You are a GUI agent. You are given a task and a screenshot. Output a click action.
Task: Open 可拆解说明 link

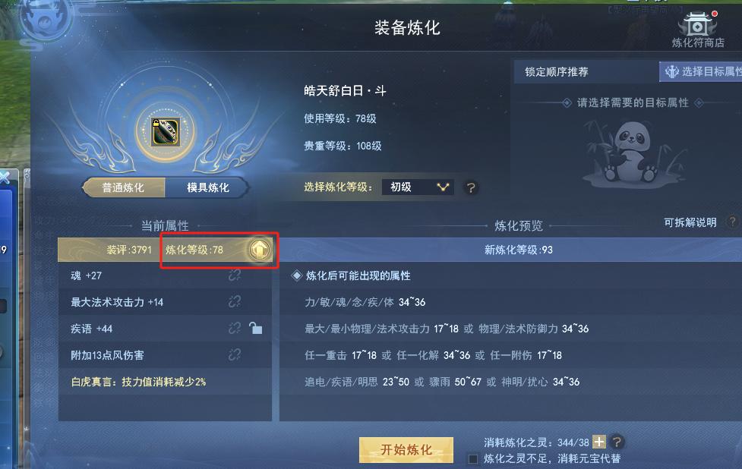click(x=690, y=222)
